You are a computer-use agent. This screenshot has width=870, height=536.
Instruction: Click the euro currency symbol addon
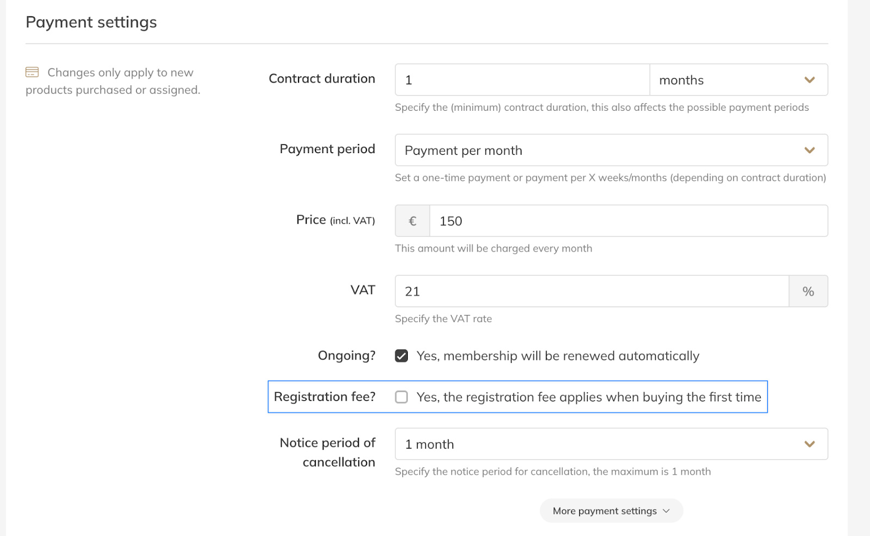[x=412, y=221]
